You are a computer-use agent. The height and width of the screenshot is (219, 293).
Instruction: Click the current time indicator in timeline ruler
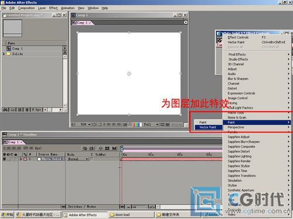(x=122, y=149)
